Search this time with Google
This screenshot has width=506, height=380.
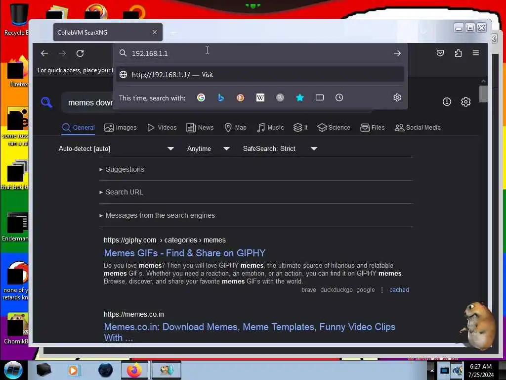coord(201,97)
